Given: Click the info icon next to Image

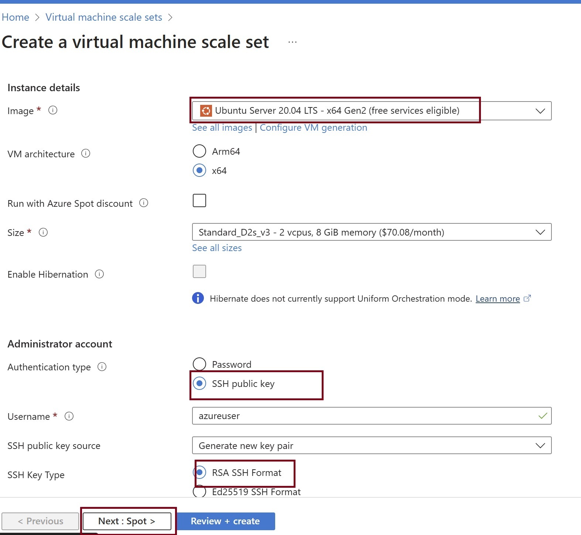Looking at the screenshot, I should (53, 110).
